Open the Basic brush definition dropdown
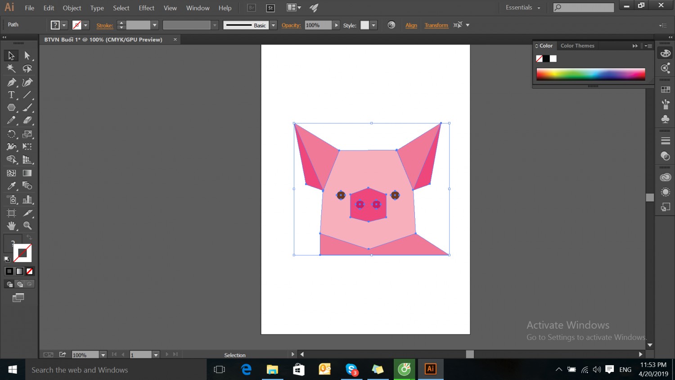Viewport: 675px width, 380px height. (x=273, y=25)
